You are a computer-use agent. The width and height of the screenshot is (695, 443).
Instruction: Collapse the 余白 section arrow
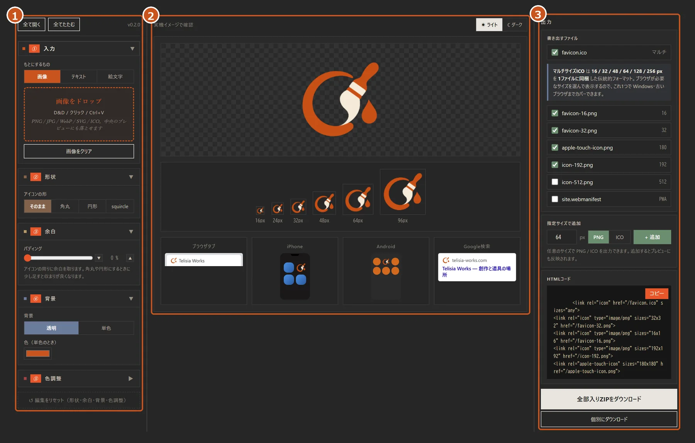[131, 231]
